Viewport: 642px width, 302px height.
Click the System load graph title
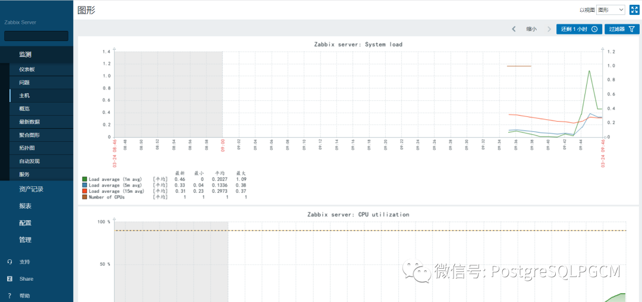pyautogui.click(x=358, y=44)
